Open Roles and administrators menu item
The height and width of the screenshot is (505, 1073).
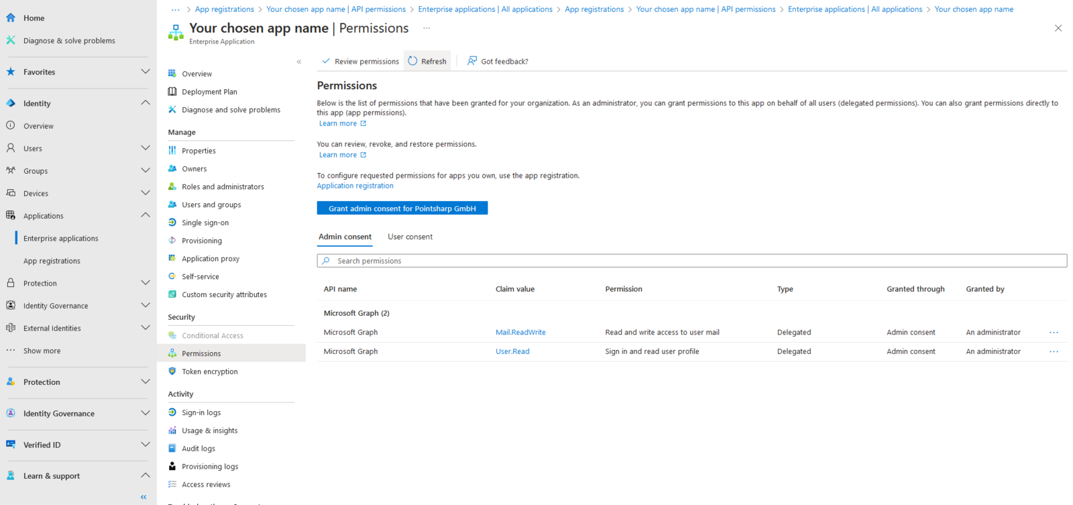click(x=223, y=187)
